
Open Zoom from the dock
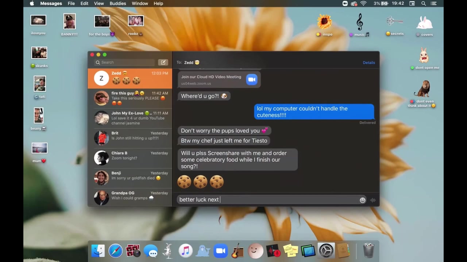point(220,251)
